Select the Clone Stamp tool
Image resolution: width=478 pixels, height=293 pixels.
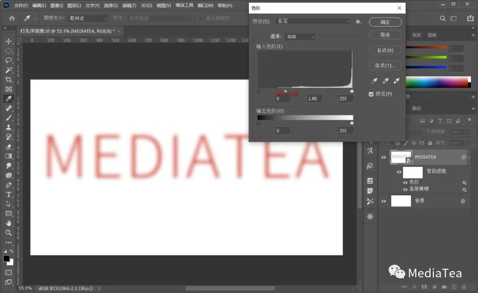[8, 127]
